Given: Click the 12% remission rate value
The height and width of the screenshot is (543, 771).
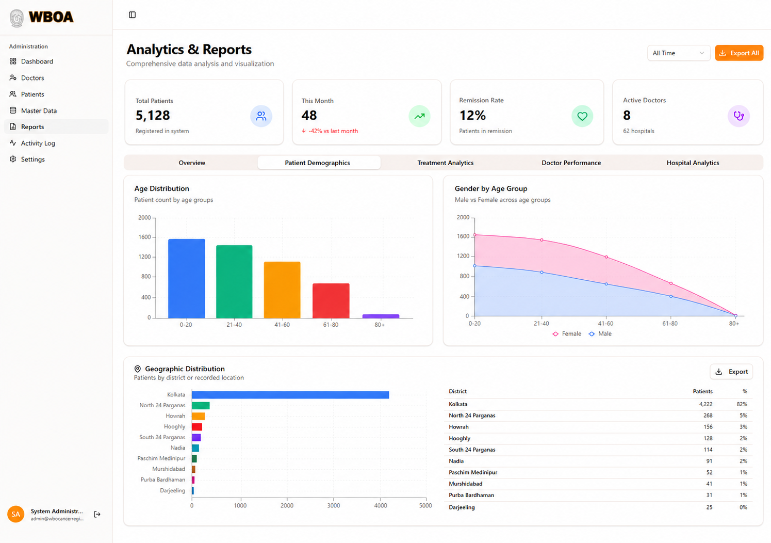Looking at the screenshot, I should (472, 116).
